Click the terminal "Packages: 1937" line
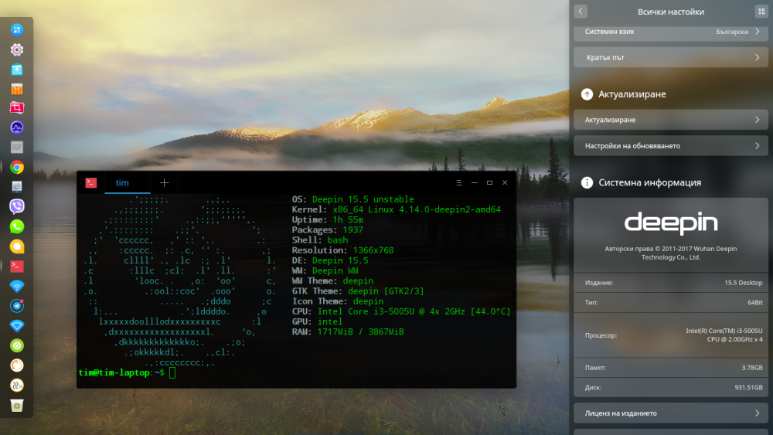 pos(327,230)
